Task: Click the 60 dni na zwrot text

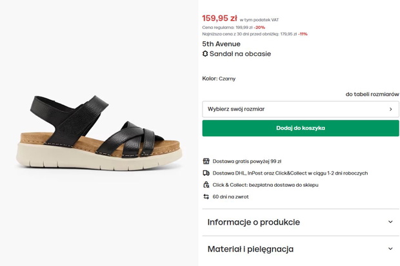Action: (x=230, y=196)
